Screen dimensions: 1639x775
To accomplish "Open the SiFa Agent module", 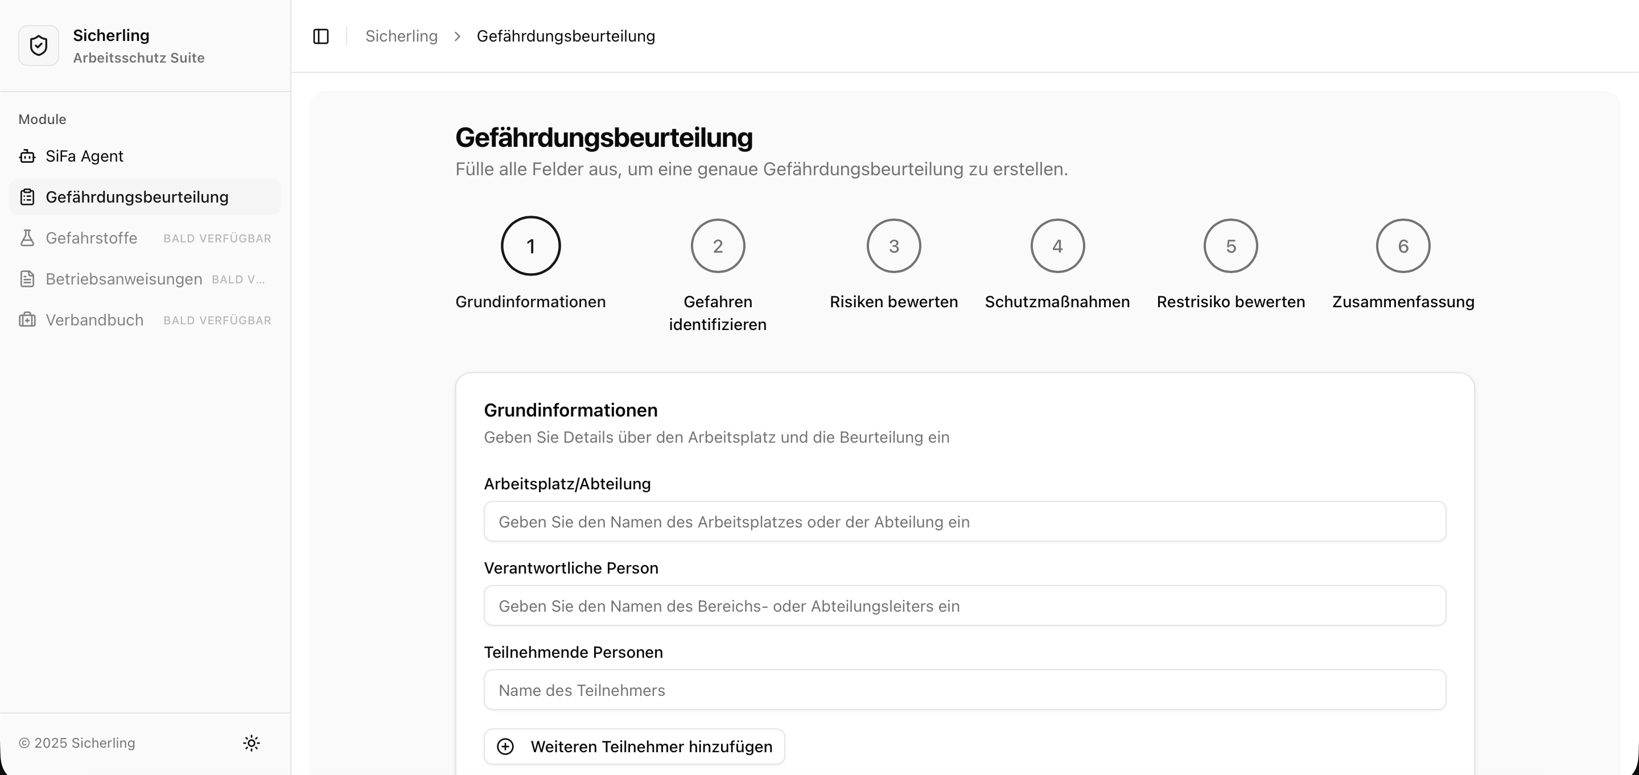I will 84,156.
